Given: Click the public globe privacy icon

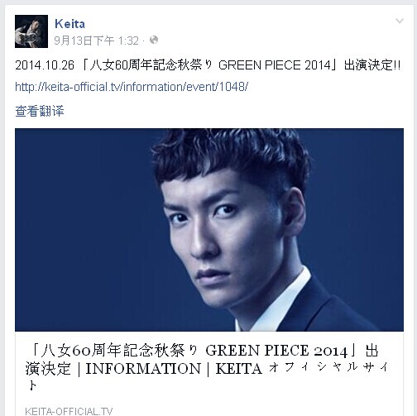Looking at the screenshot, I should pyautogui.click(x=154, y=40).
